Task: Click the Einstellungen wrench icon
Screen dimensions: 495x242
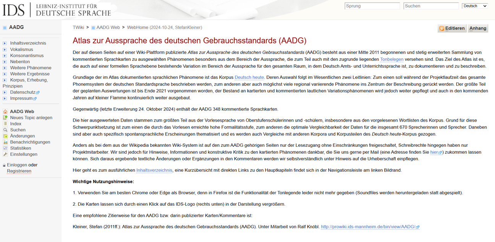Action: tap(5, 154)
